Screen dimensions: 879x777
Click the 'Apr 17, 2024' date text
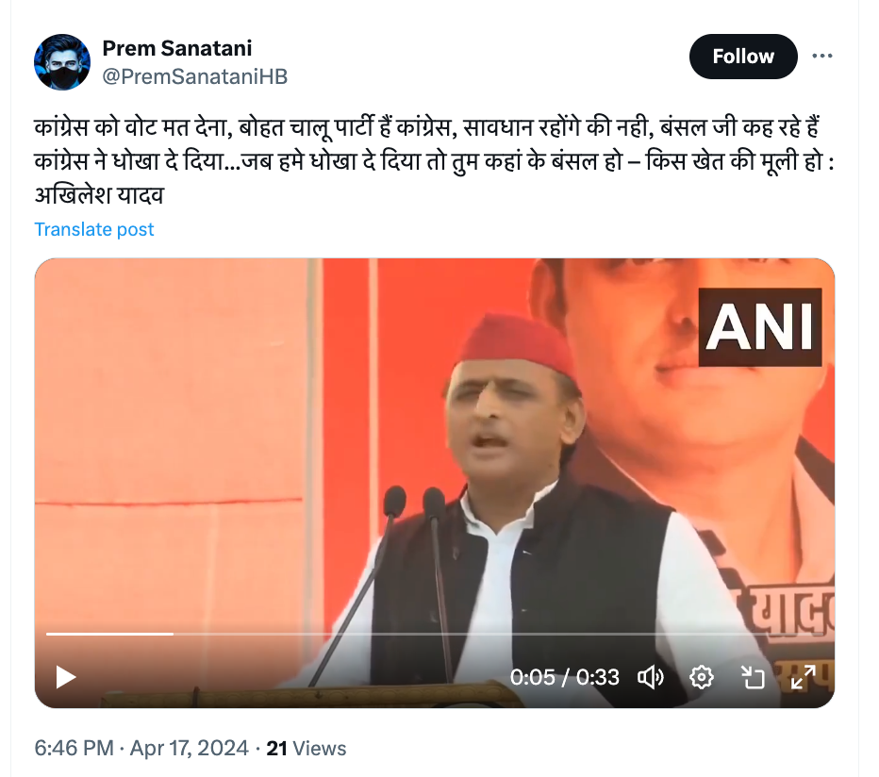pos(190,748)
